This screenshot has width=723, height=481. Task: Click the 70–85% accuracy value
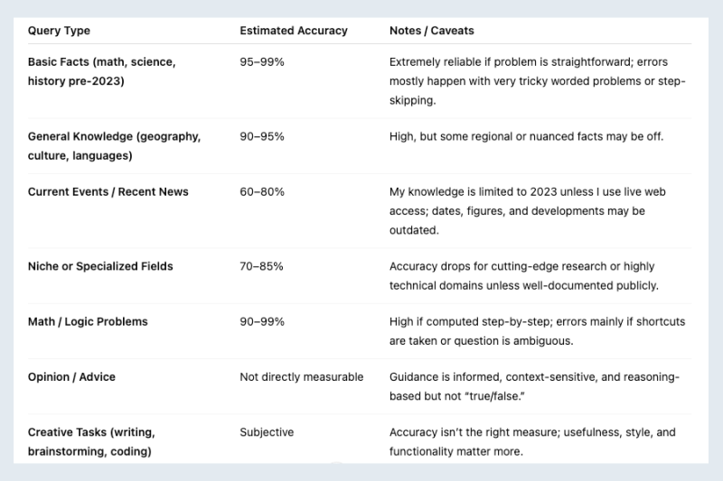pyautogui.click(x=262, y=266)
